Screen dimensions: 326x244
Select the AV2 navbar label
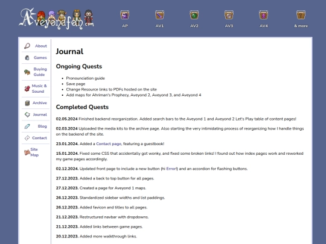coord(194,26)
